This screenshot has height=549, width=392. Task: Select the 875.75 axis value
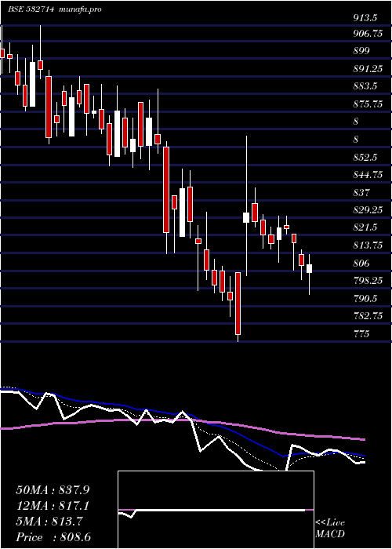coord(368,104)
